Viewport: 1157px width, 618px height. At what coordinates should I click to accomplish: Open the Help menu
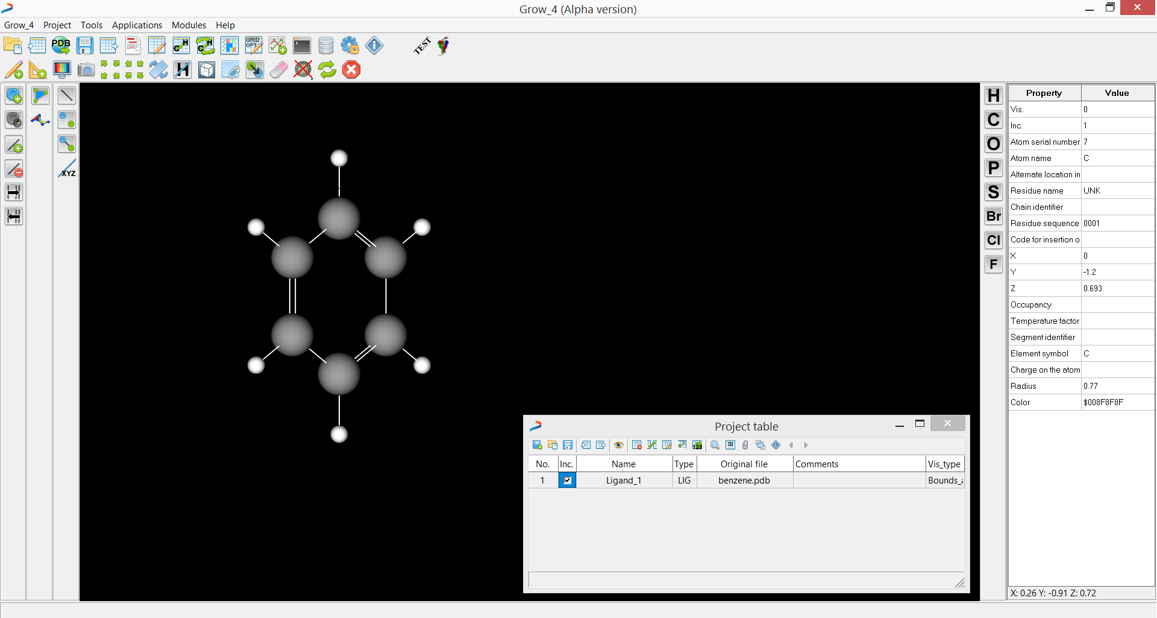click(x=225, y=25)
